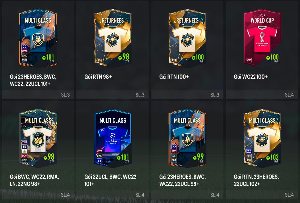Click the SL:4 quantity bar under Gói BWC, WC22, RMA
The width and height of the screenshot is (300, 203).
pos(38,195)
